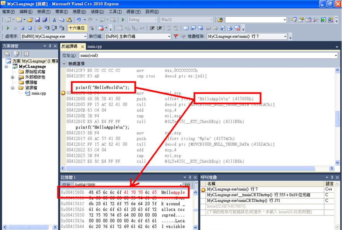Step Into using the debug toolbar icon
Screen dimensions: 342x230
coord(47,28)
